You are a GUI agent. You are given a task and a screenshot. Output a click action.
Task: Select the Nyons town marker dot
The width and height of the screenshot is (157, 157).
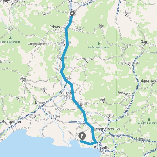pos(87,62)
